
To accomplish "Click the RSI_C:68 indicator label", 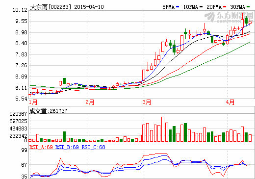I will [93, 147].
